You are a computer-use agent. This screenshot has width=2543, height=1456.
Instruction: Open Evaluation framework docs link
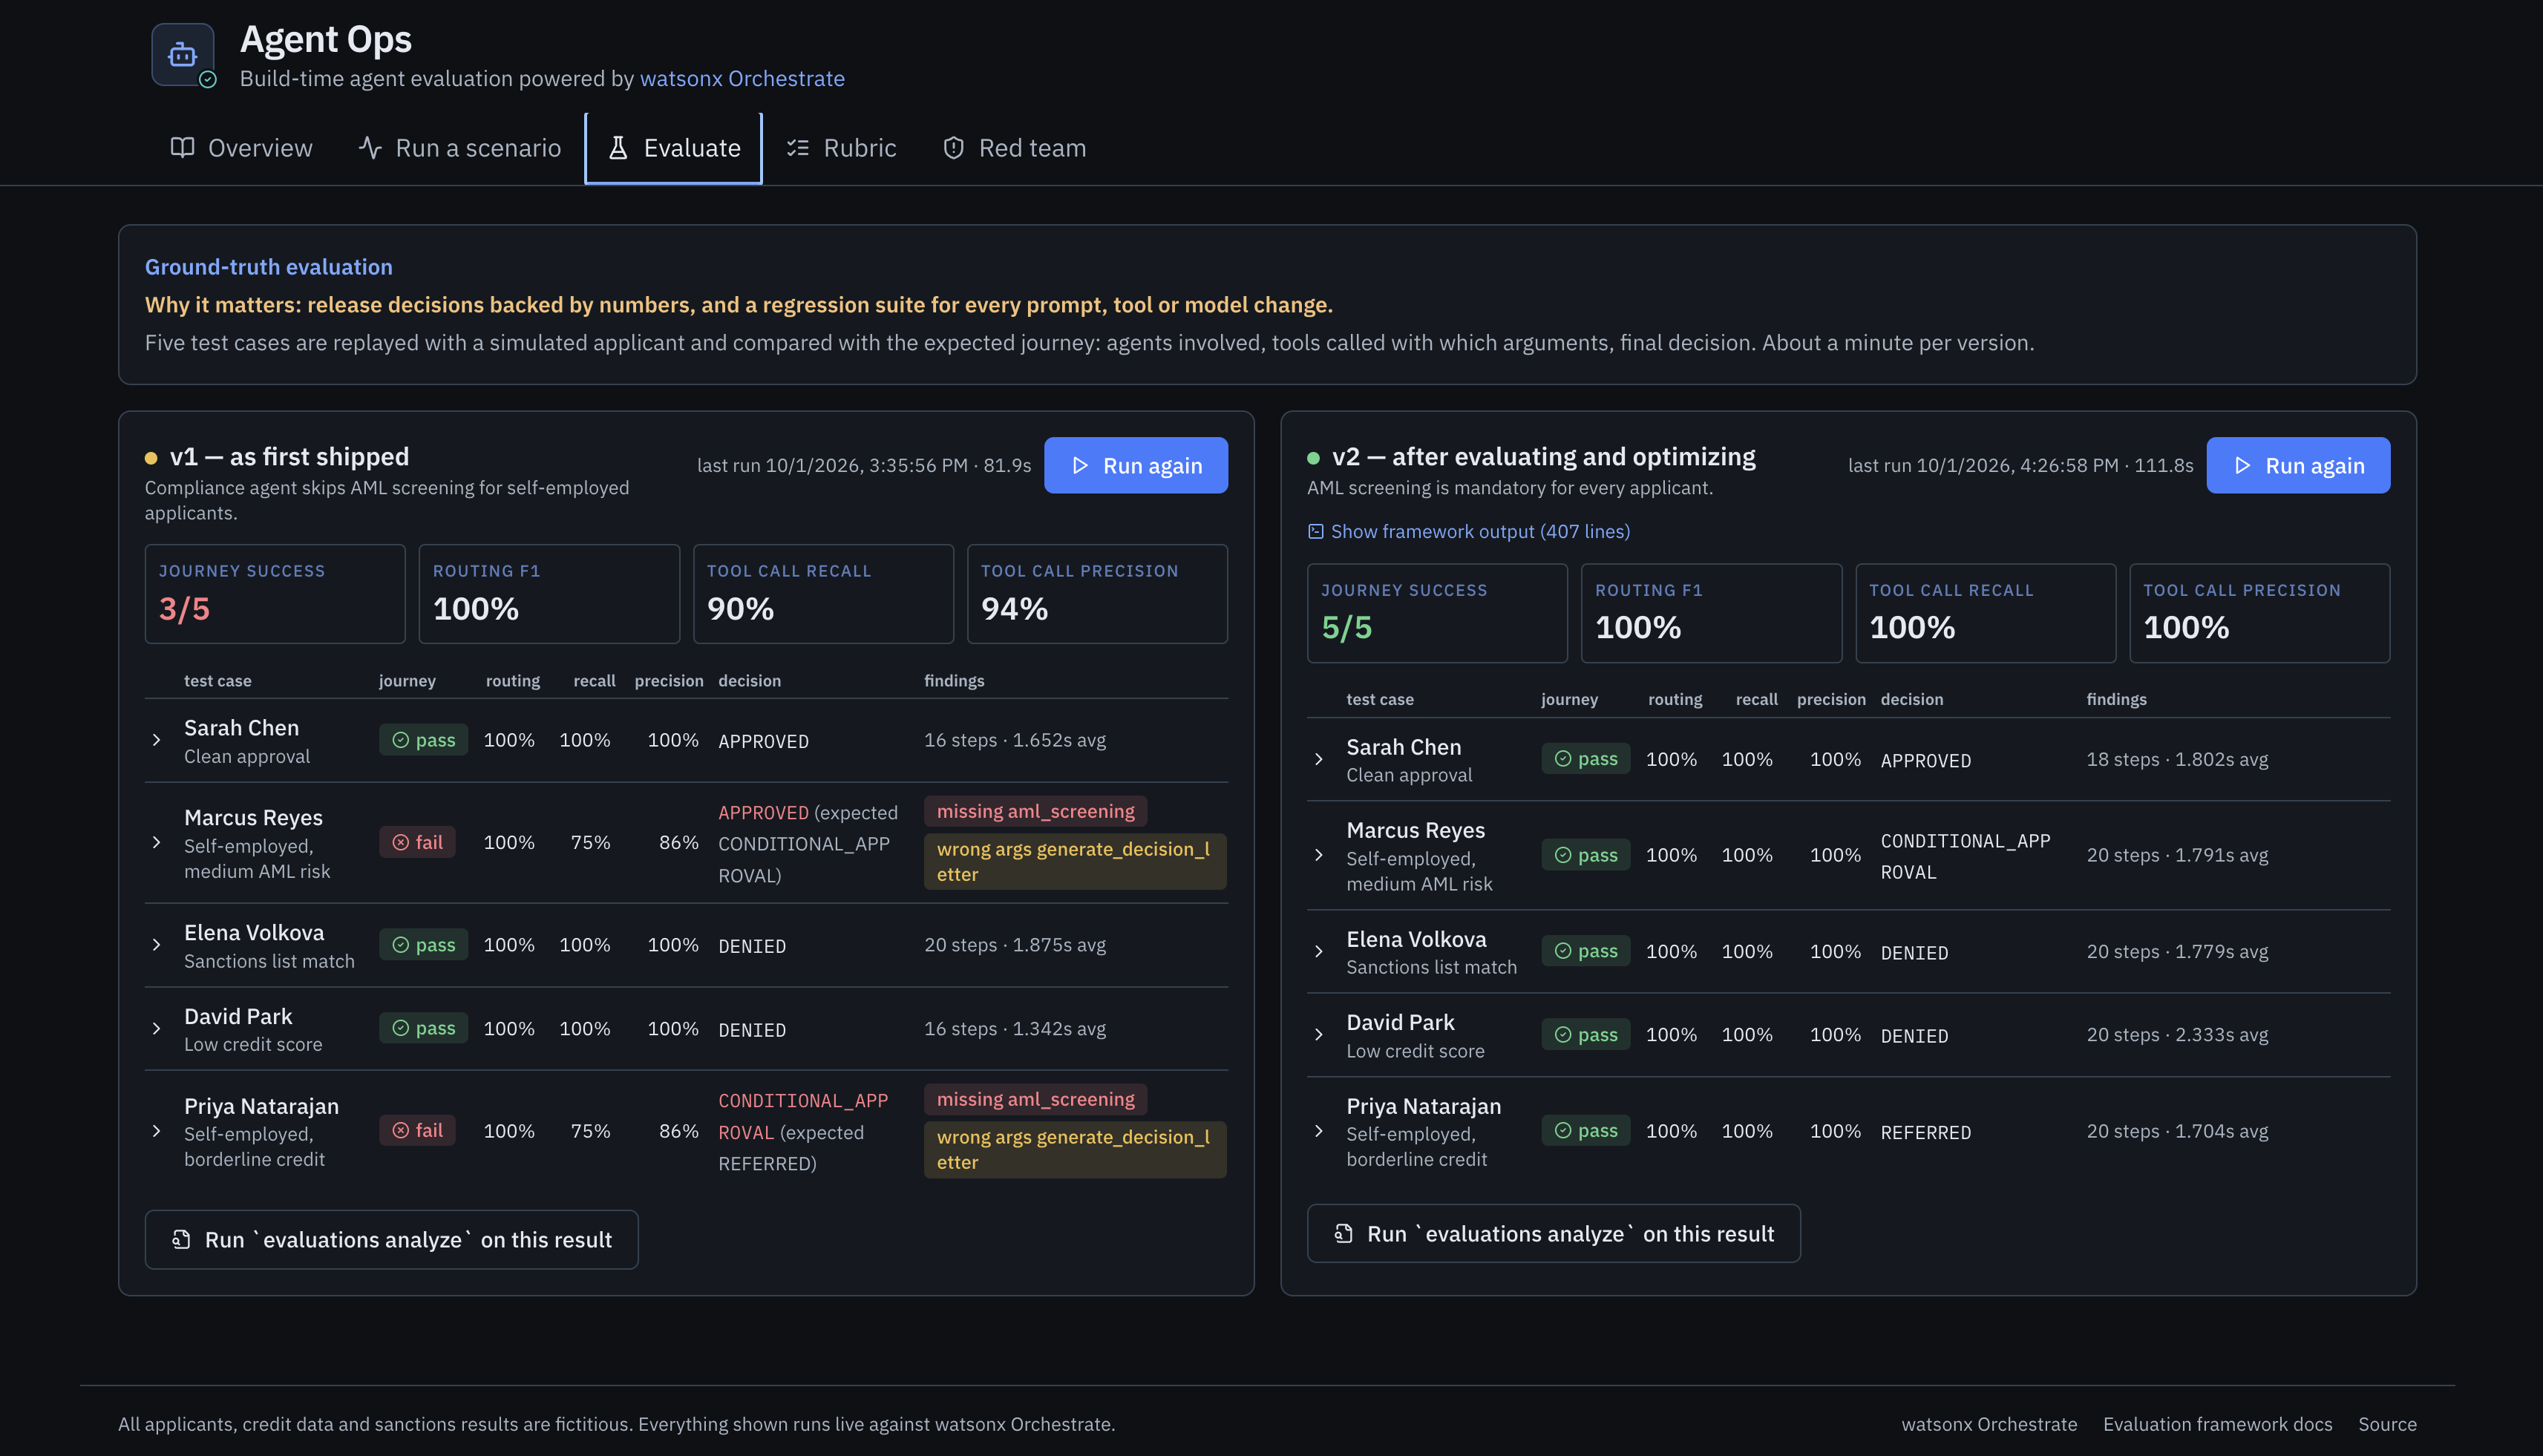(2217, 1424)
